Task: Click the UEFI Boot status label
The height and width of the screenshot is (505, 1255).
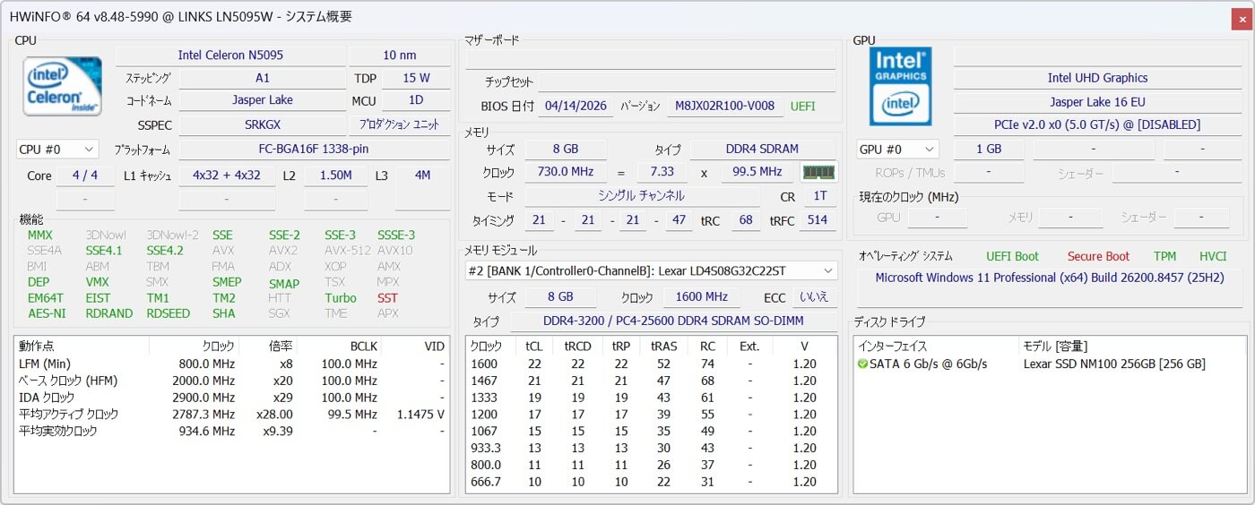Action: pyautogui.click(x=1012, y=256)
